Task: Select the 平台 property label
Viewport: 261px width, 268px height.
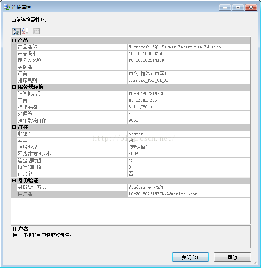Action: [22, 100]
